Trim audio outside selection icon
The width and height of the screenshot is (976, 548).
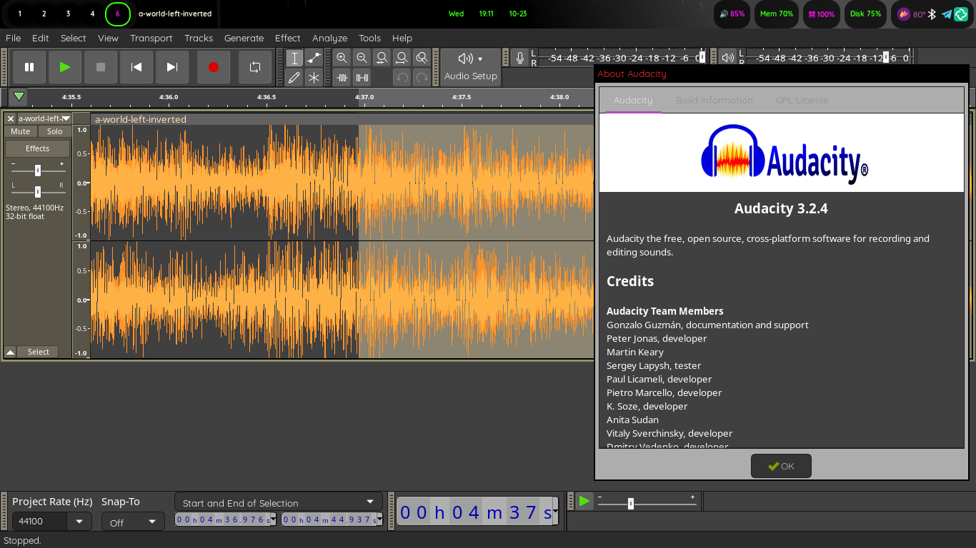[x=342, y=78]
